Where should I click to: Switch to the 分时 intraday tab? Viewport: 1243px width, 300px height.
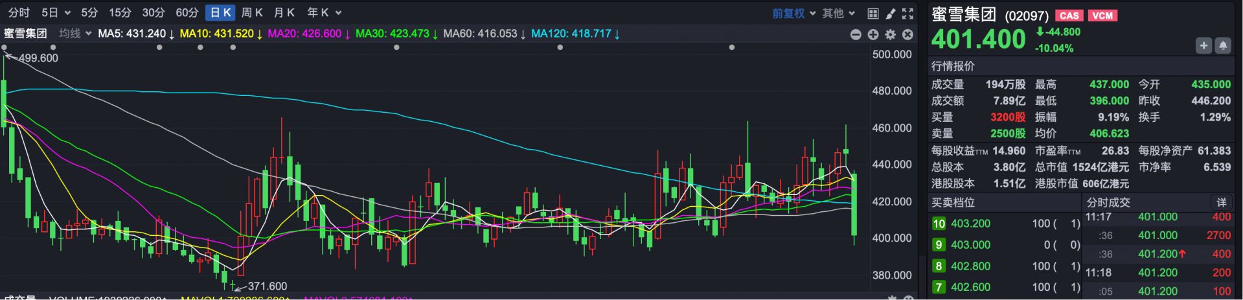coord(19,13)
